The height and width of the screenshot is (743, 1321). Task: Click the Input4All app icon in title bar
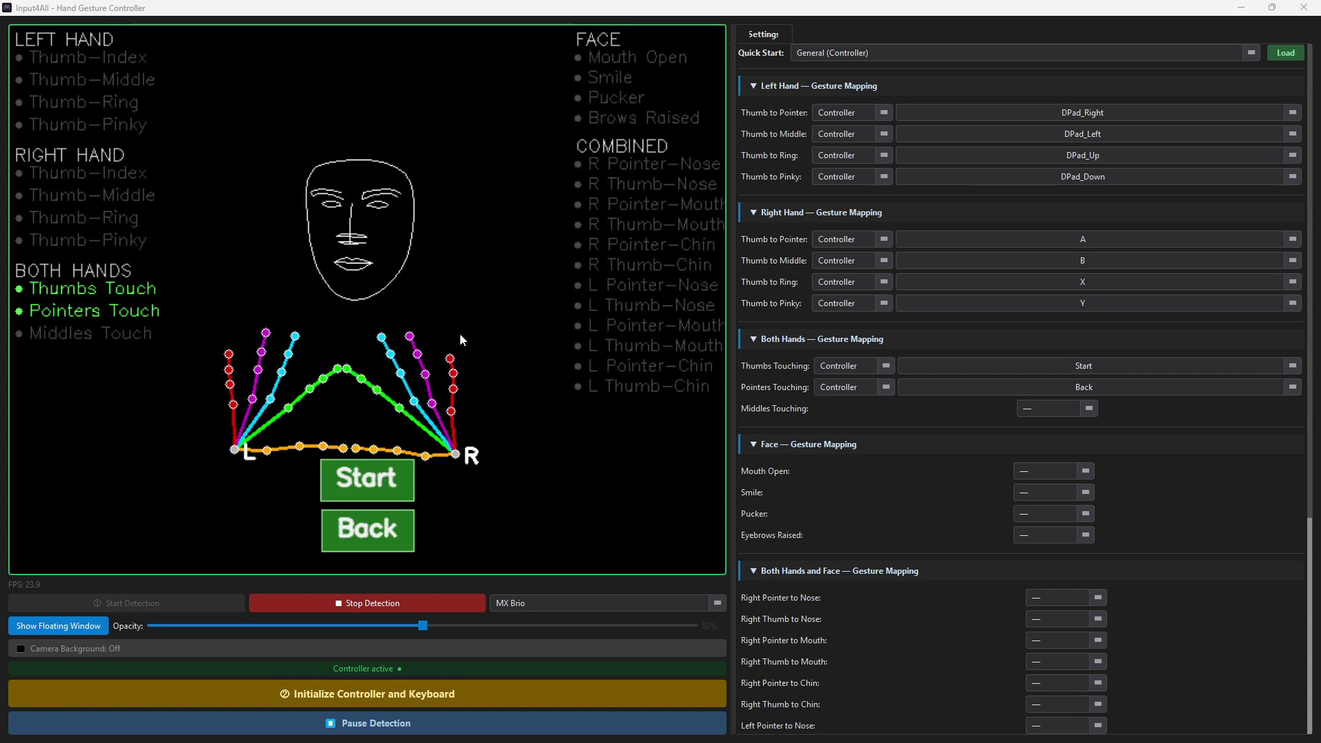pyautogui.click(x=7, y=8)
